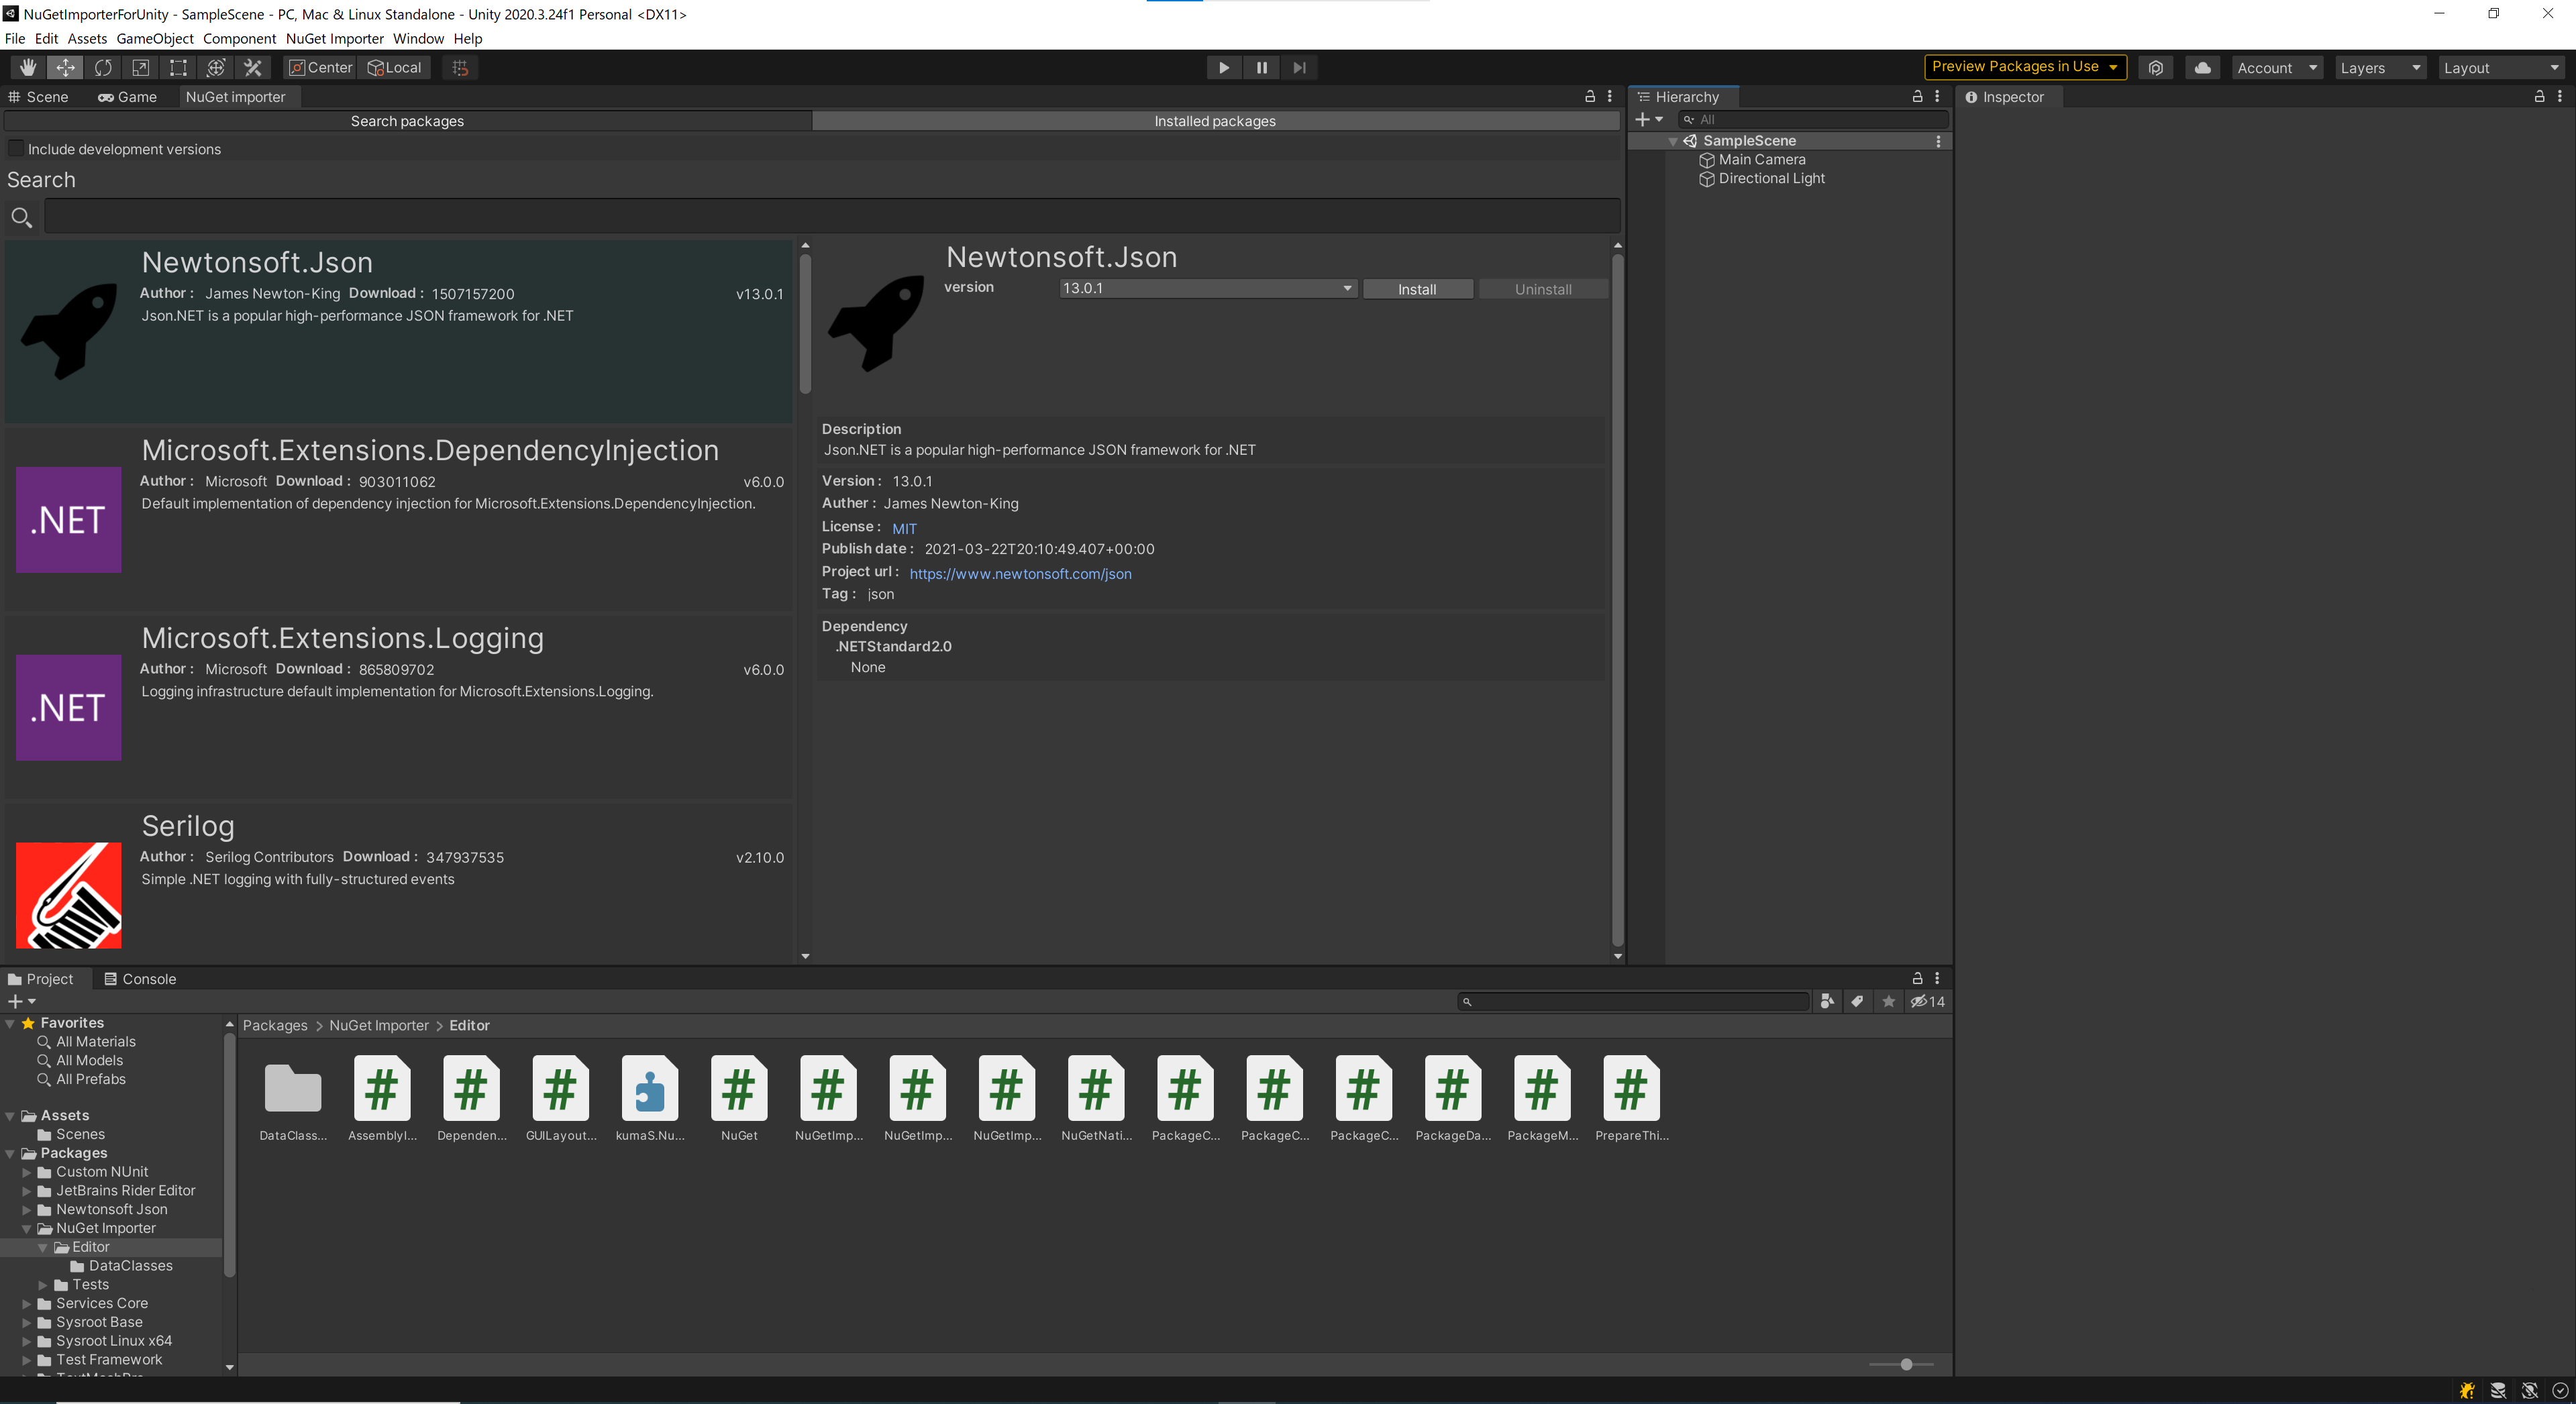
Task: Click the Step forward button
Action: click(1299, 67)
